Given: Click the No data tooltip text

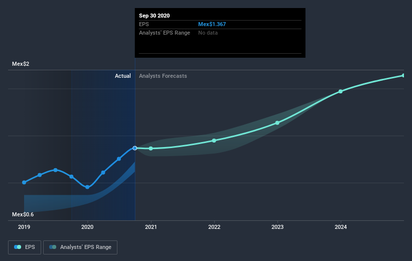Looking at the screenshot, I should pyautogui.click(x=208, y=33).
